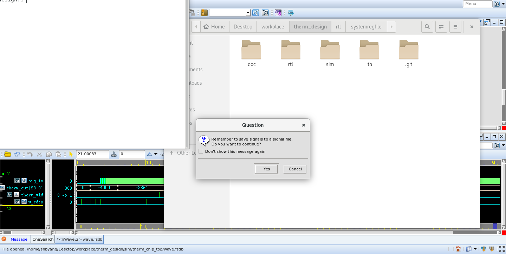Click the paste icon in waveform toolbar
This screenshot has width=506, height=254.
click(58, 154)
